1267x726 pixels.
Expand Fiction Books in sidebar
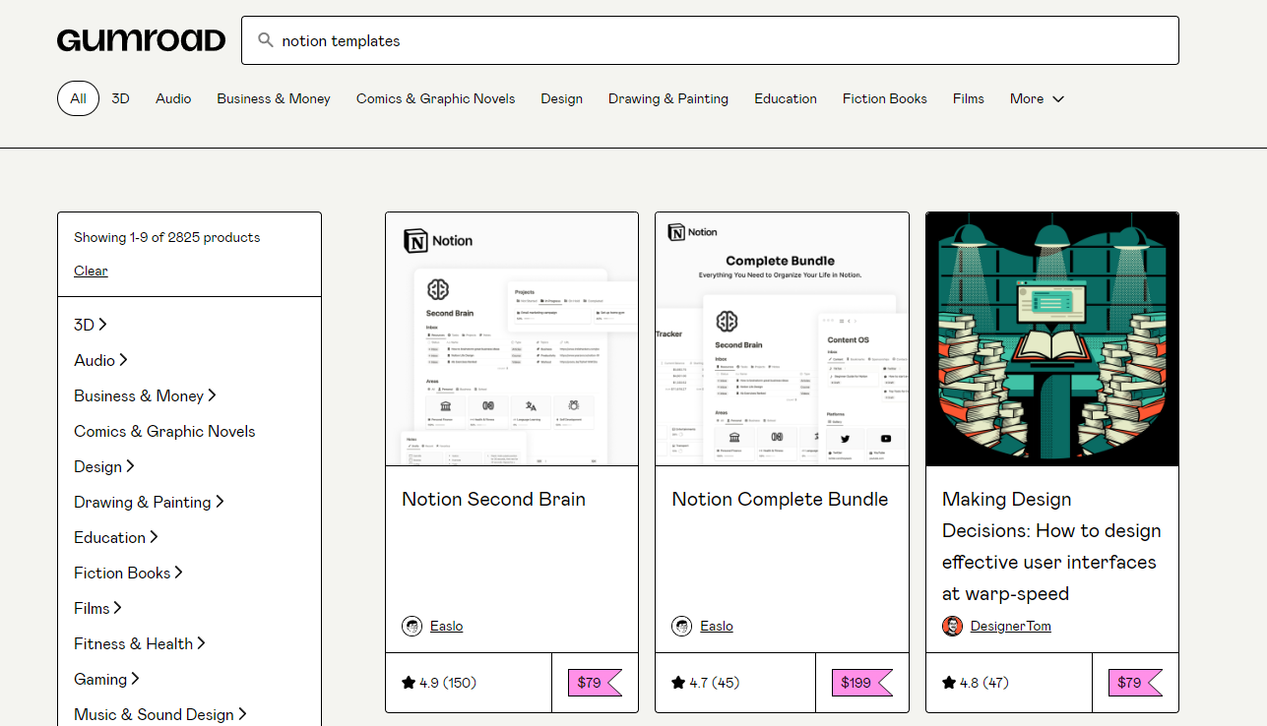click(x=129, y=573)
